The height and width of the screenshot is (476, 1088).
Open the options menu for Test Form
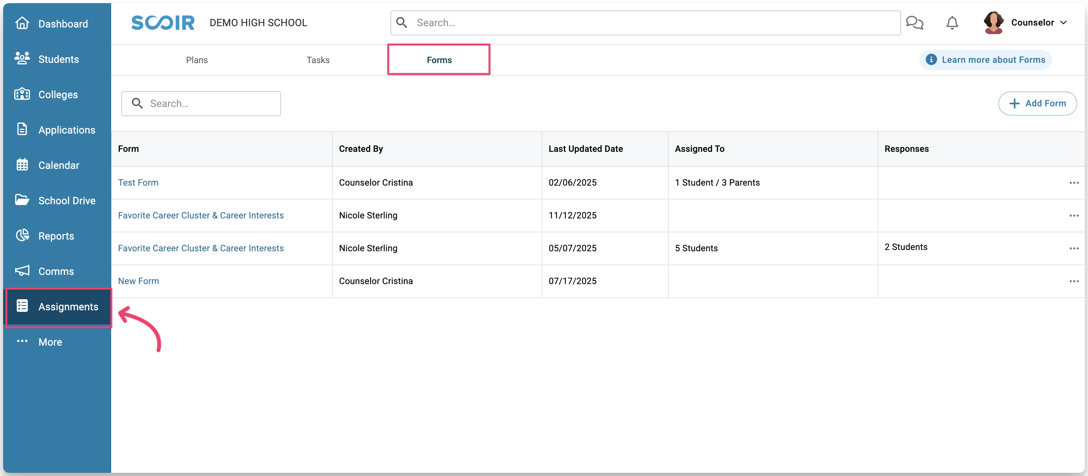[1074, 183]
